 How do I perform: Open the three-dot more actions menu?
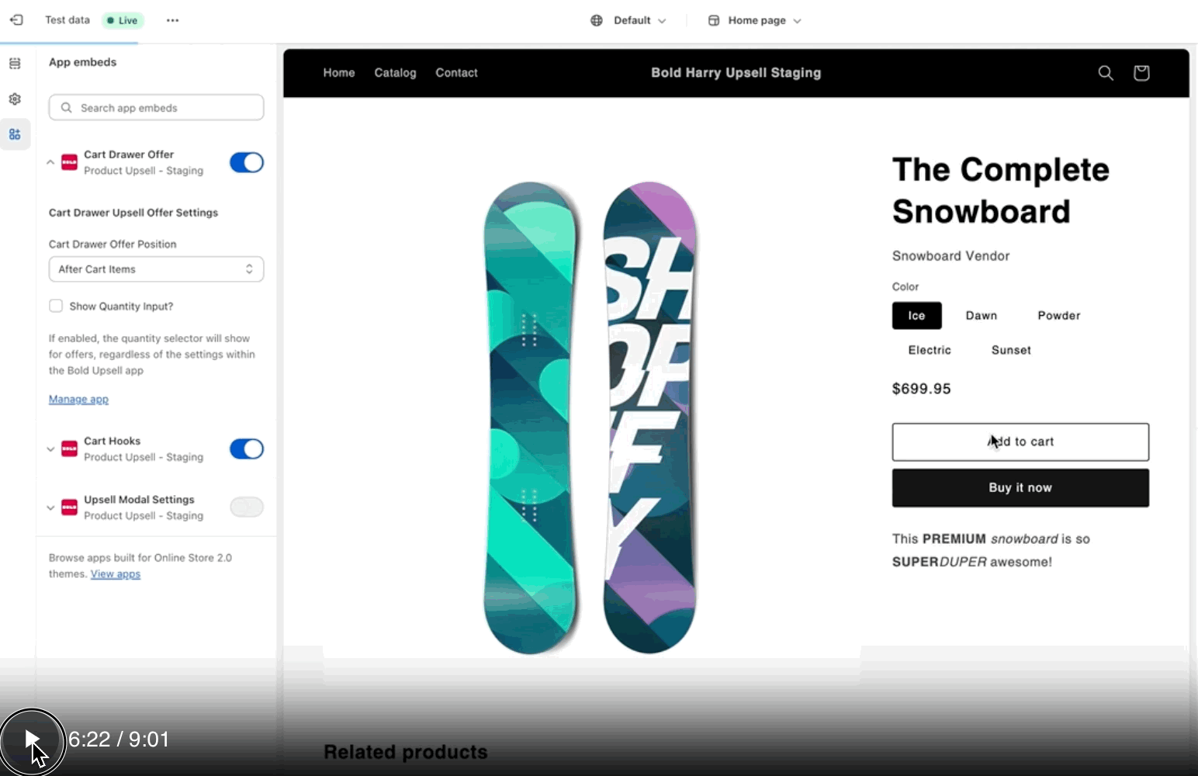[172, 20]
